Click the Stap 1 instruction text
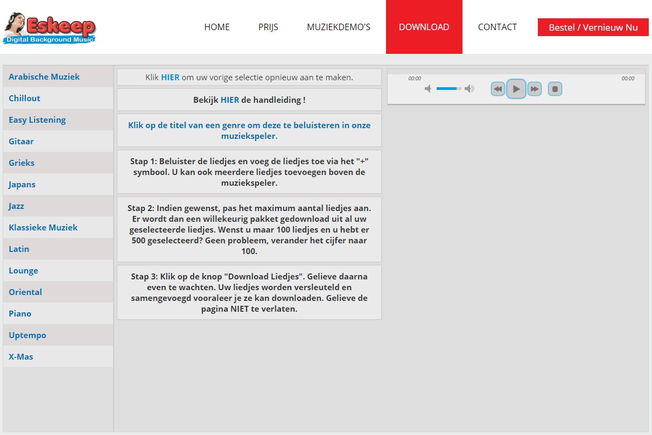The image size is (652, 435). [x=249, y=172]
